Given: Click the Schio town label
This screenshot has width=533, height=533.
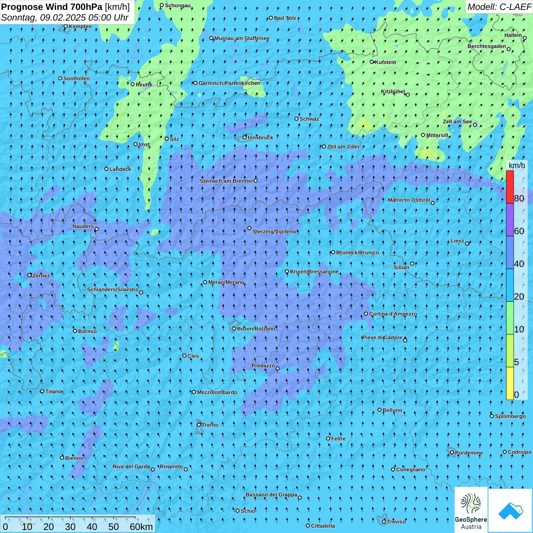Looking at the screenshot, I should click(248, 511).
